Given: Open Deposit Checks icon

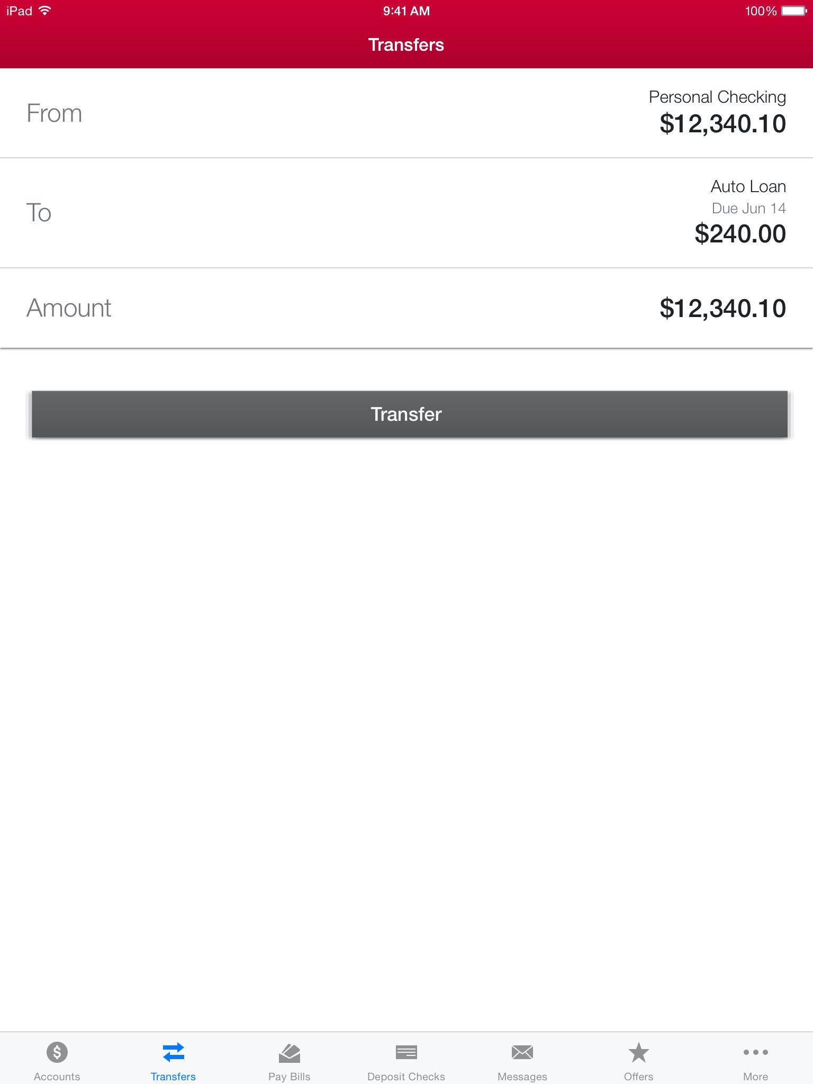Looking at the screenshot, I should click(x=406, y=1052).
